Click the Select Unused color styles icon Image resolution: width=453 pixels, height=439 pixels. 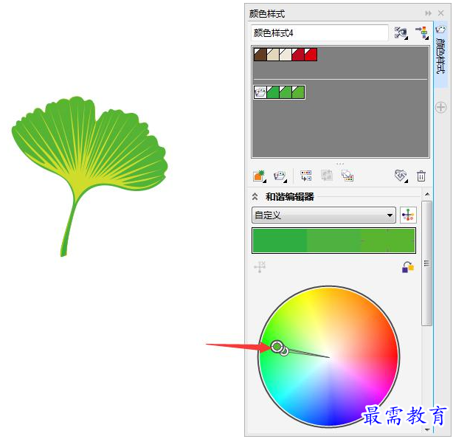coord(347,176)
